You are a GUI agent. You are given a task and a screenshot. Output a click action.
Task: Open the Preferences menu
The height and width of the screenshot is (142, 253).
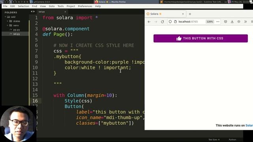[85, 6]
